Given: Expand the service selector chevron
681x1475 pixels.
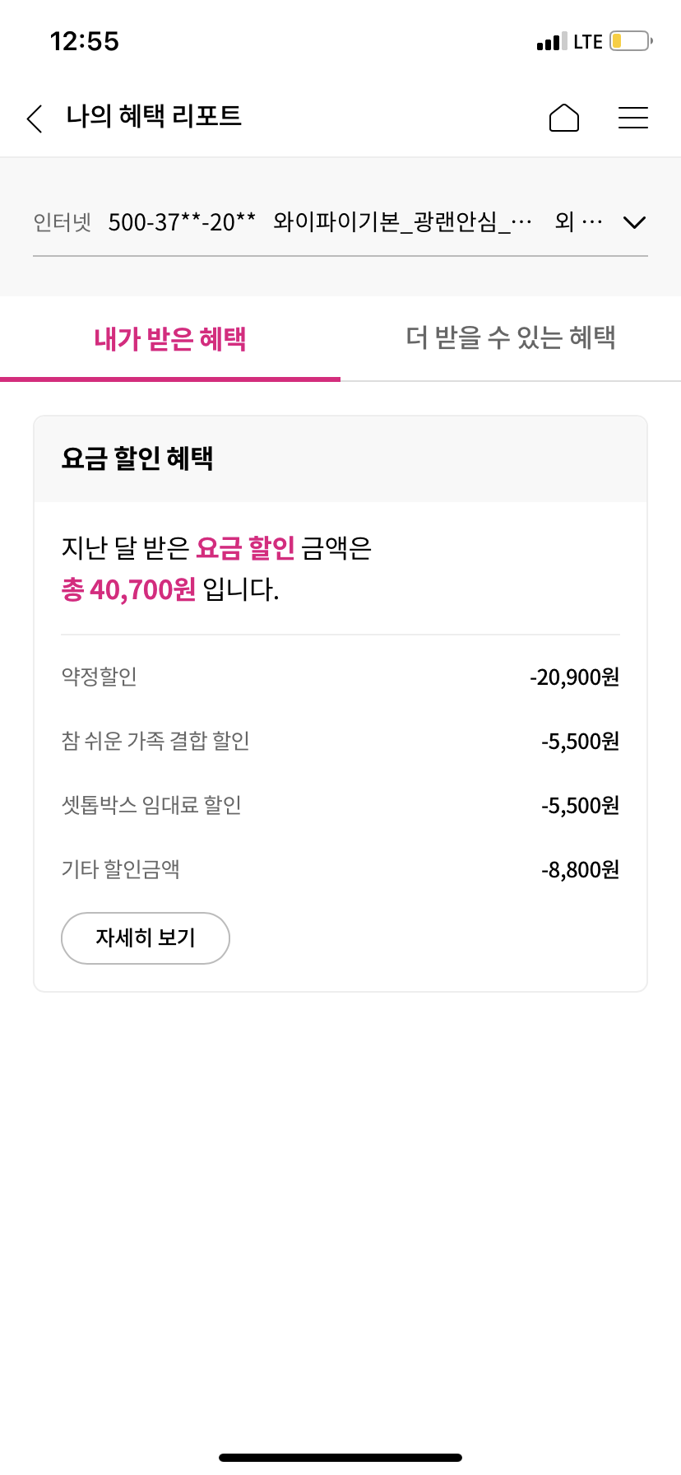Looking at the screenshot, I should tap(634, 222).
